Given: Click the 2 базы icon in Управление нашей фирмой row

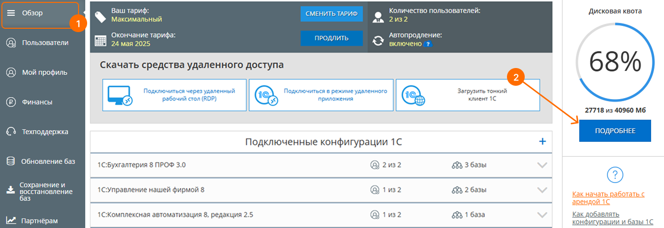Looking at the screenshot, I should [457, 190].
